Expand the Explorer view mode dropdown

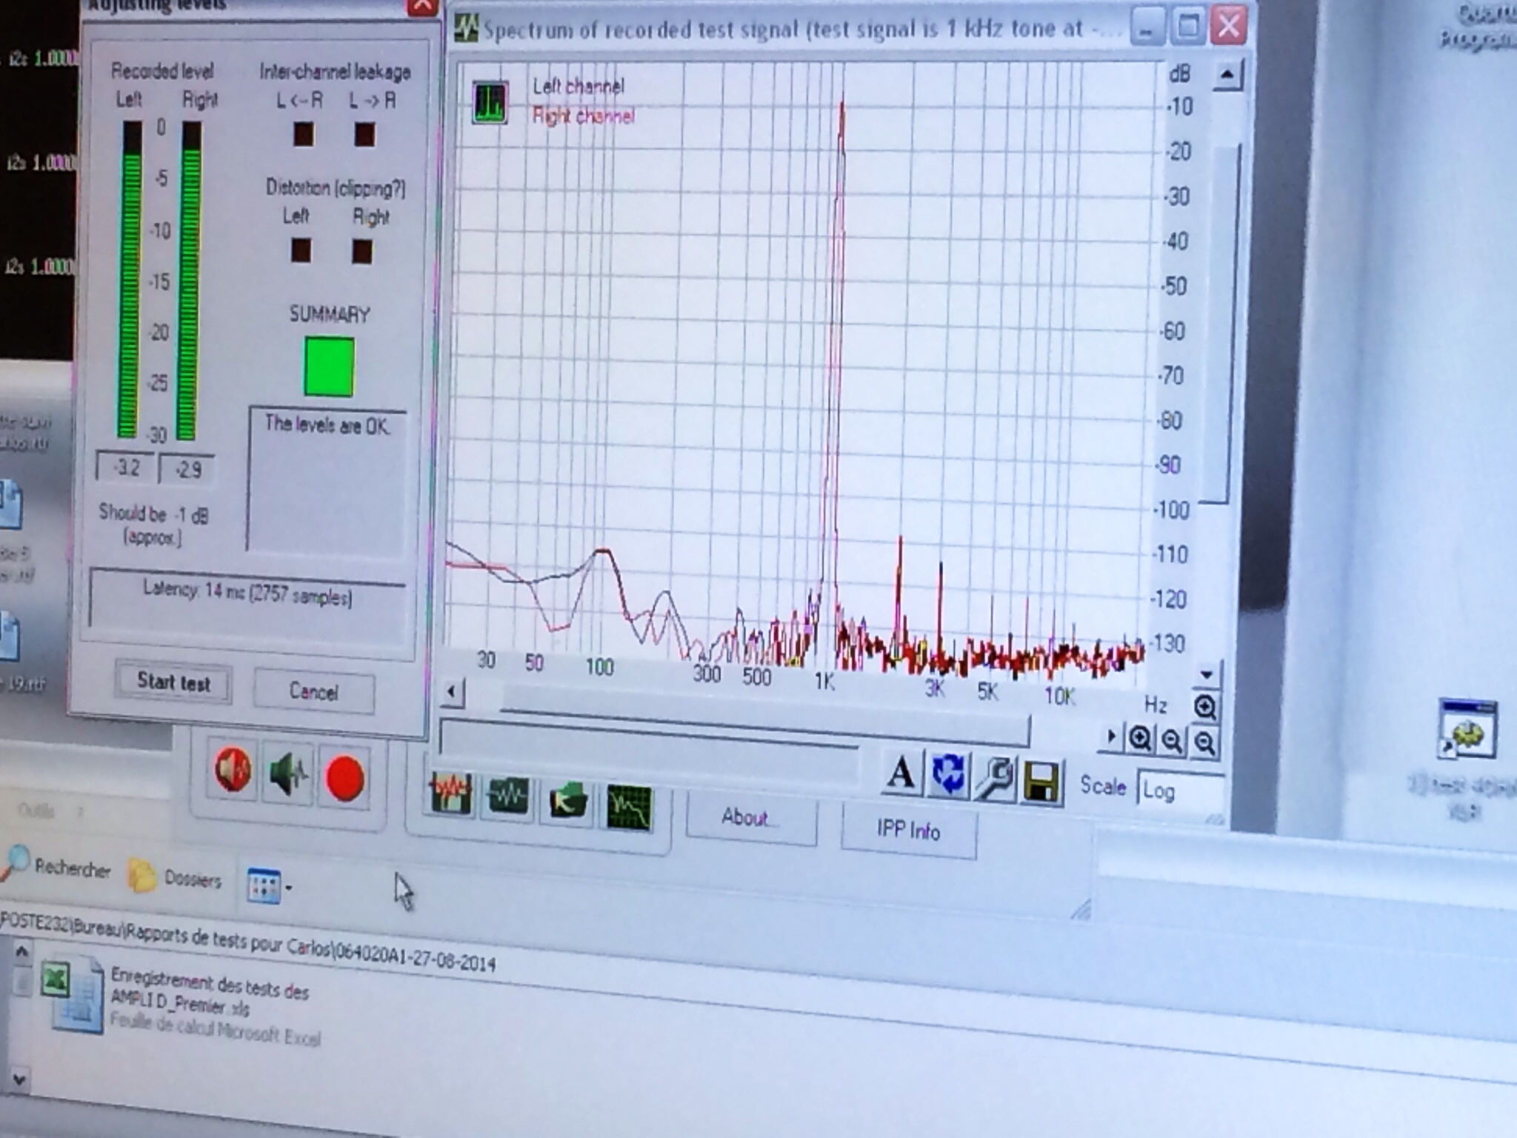(x=289, y=887)
